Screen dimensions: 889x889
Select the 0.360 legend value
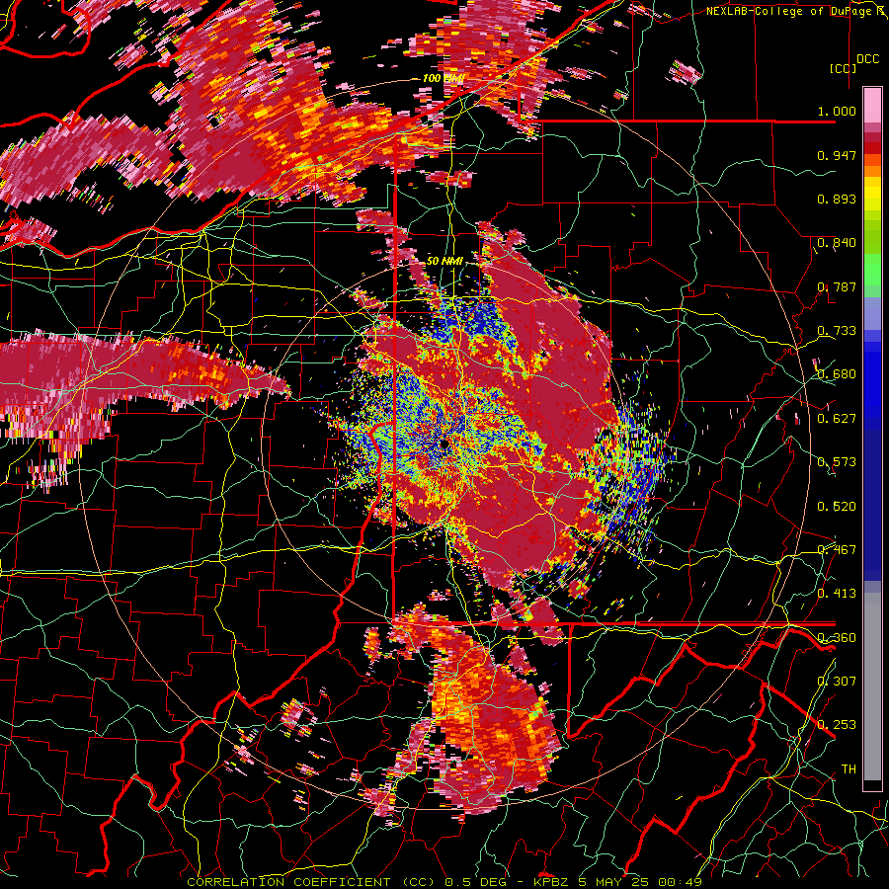[x=837, y=638]
